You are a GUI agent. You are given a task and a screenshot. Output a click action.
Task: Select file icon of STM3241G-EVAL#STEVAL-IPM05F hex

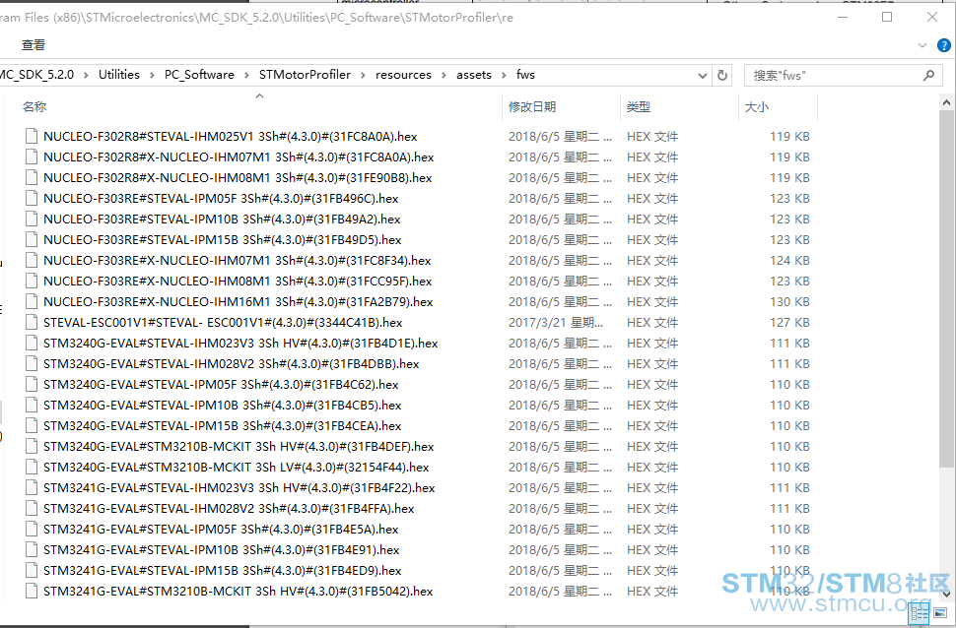click(32, 530)
